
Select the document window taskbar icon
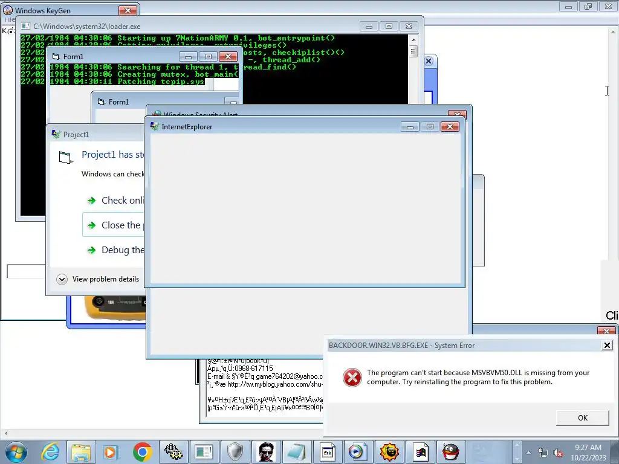coord(204,452)
